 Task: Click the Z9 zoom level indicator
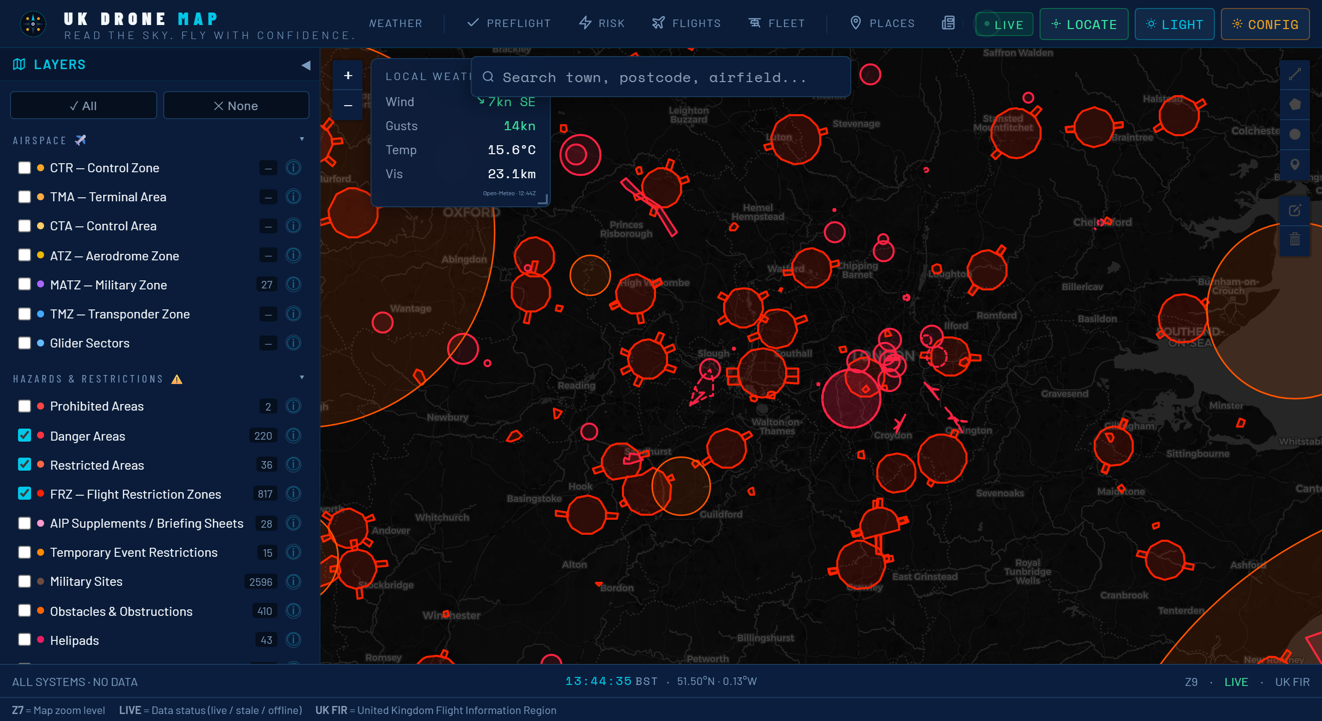[1191, 682]
